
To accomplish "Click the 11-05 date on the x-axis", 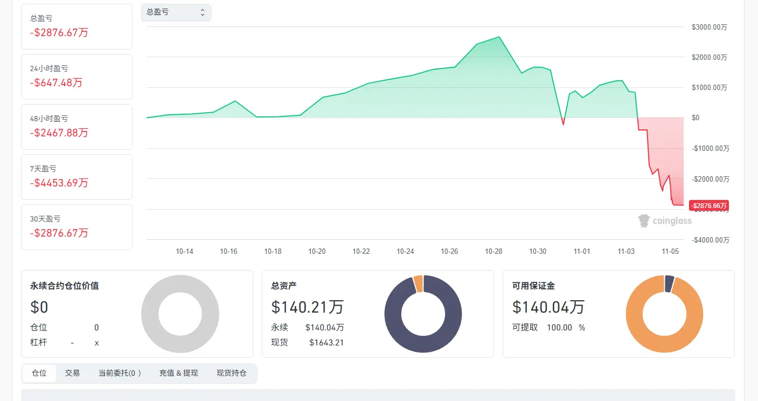I will 670,251.
